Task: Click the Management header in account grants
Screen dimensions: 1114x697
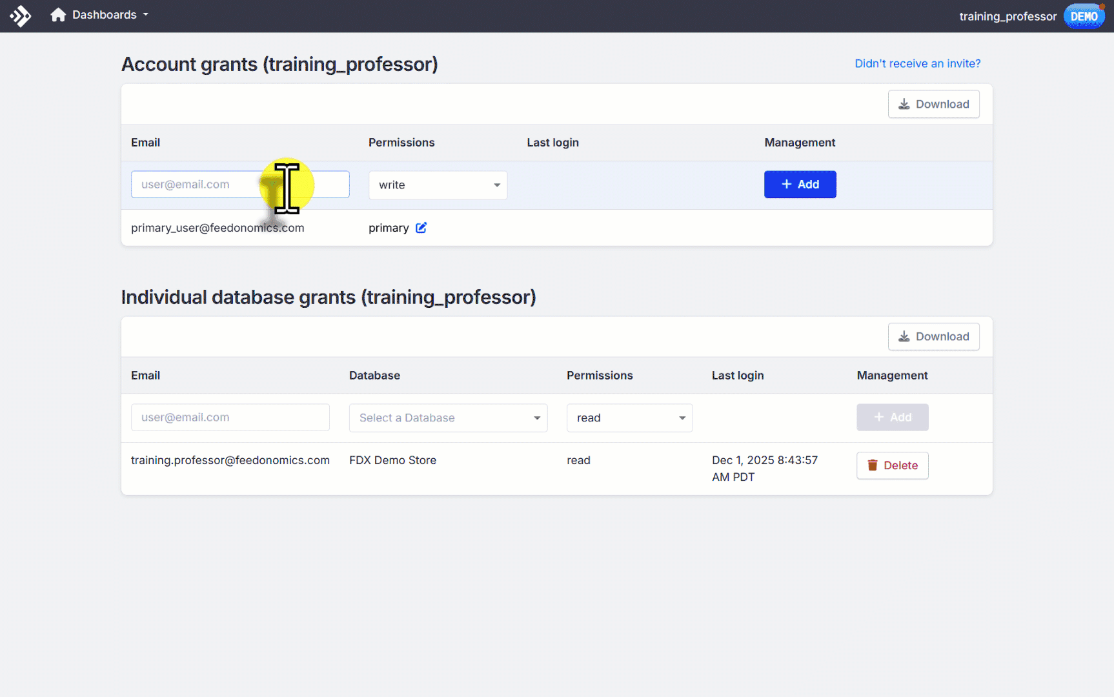Action: 800,143
